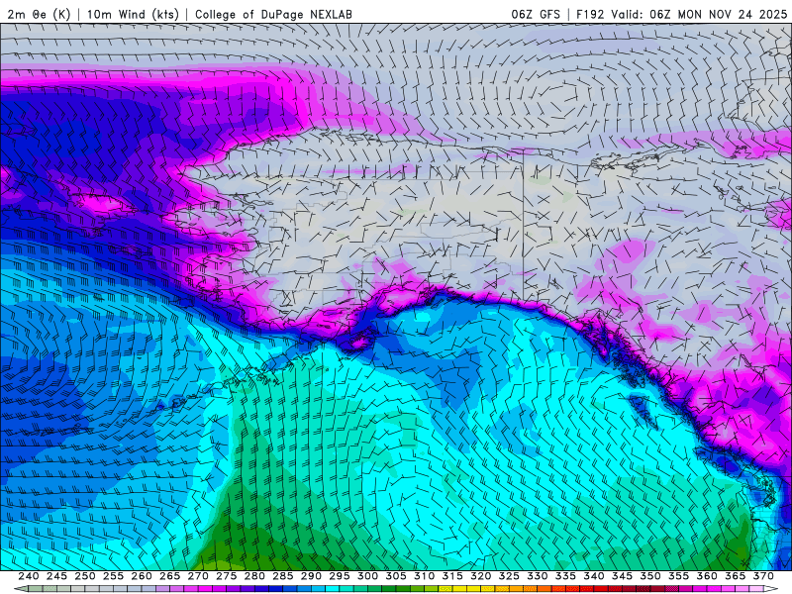Click the 295 label on color scale
Image resolution: width=792 pixels, height=594 pixels.
pyautogui.click(x=340, y=576)
